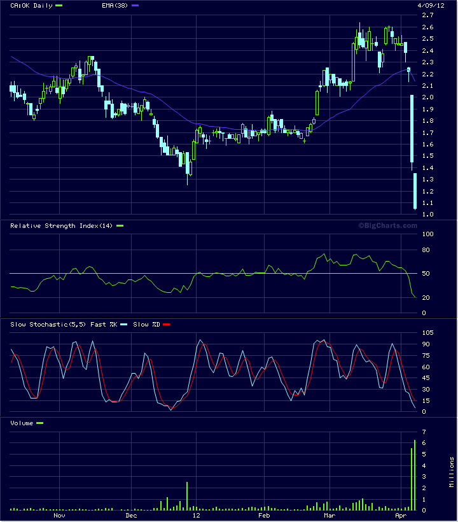Image resolution: width=458 pixels, height=522 pixels.
Task: Click the tallest April volume bar
Action: pos(415,476)
